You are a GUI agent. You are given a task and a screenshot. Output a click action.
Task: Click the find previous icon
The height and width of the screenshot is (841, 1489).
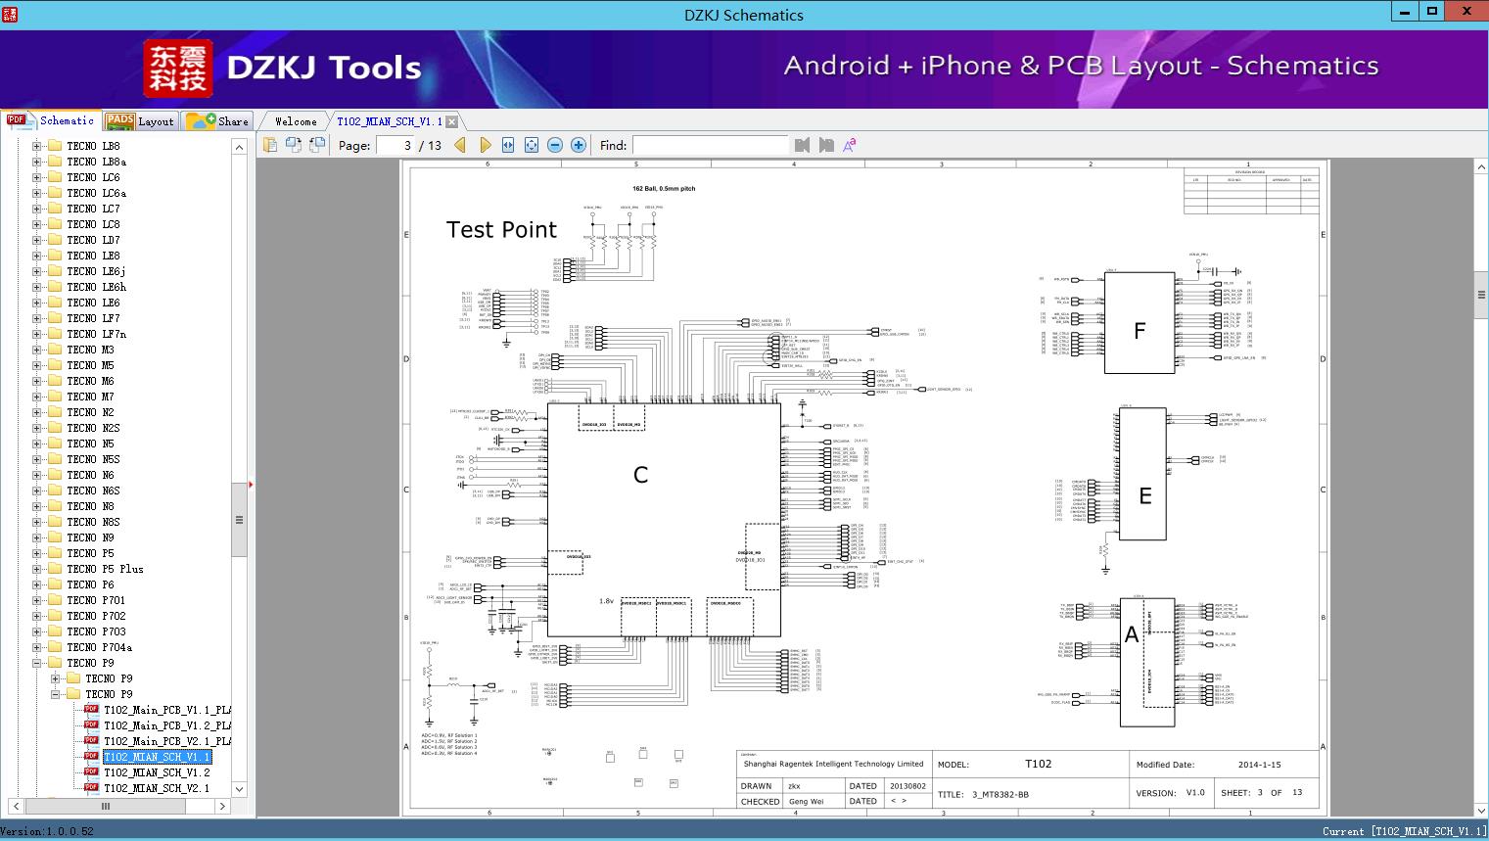coord(803,145)
